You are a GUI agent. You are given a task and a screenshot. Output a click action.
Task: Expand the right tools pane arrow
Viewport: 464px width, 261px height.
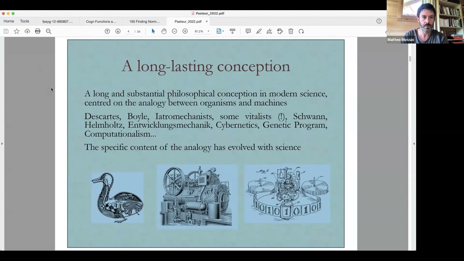coord(414,144)
